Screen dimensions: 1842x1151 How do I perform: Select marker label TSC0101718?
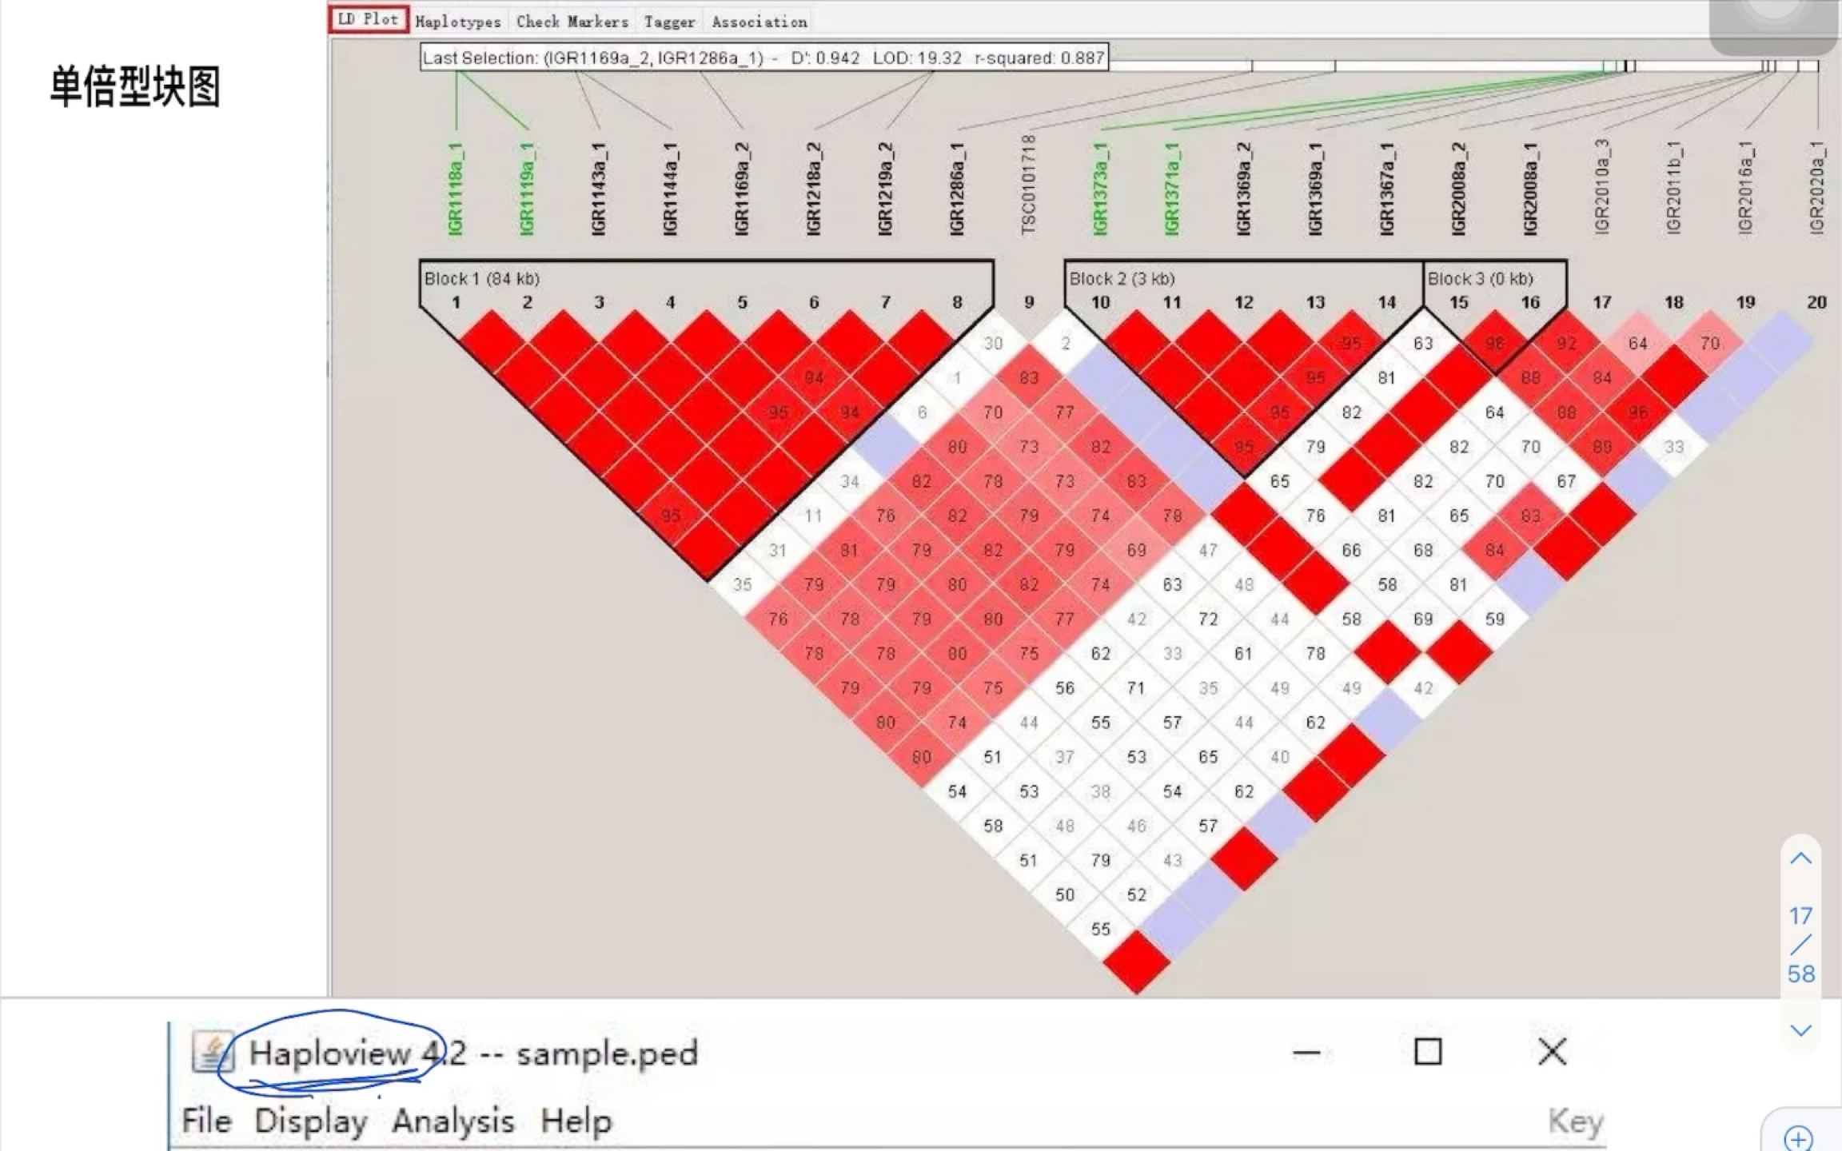click(x=1028, y=185)
